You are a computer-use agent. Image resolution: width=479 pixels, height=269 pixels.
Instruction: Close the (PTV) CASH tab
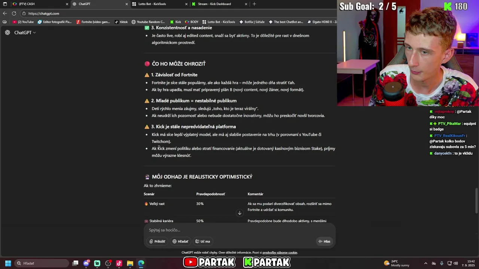pos(67,4)
